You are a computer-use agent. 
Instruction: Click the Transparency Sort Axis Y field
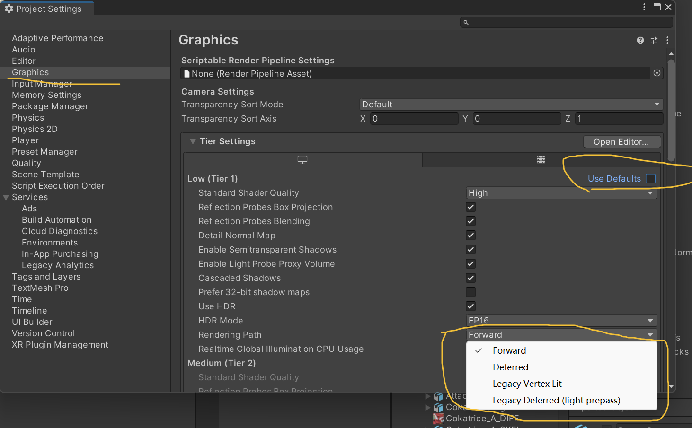click(516, 118)
